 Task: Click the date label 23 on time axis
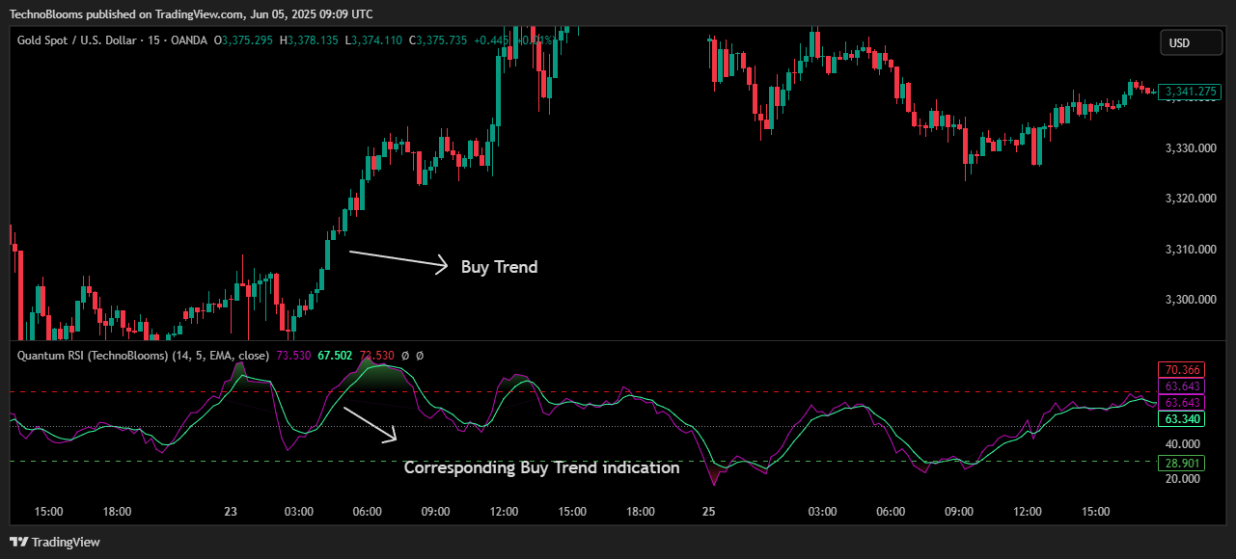(x=231, y=512)
